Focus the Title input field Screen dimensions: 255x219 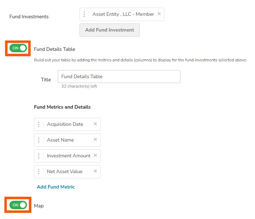(119, 76)
